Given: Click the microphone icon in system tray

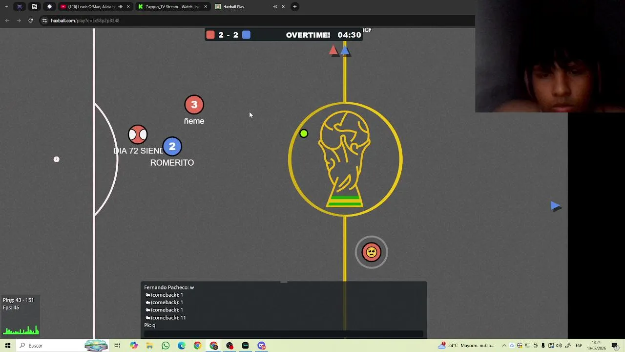Looking at the screenshot, I should (x=543, y=346).
